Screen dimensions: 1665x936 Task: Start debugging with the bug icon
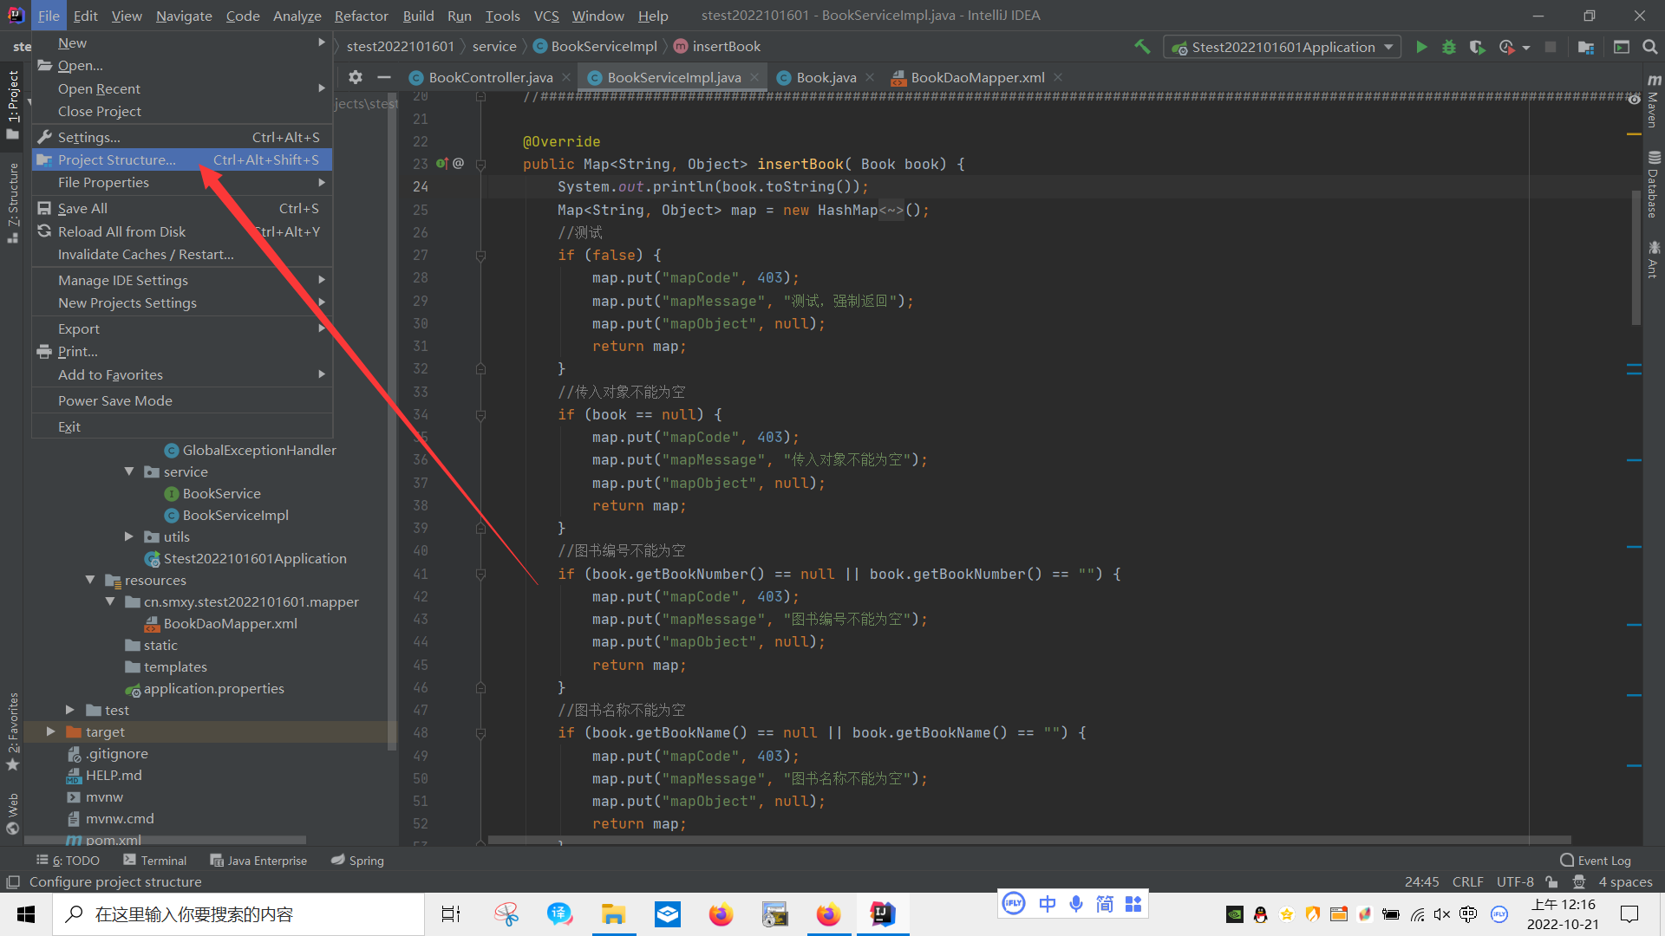[x=1448, y=47]
